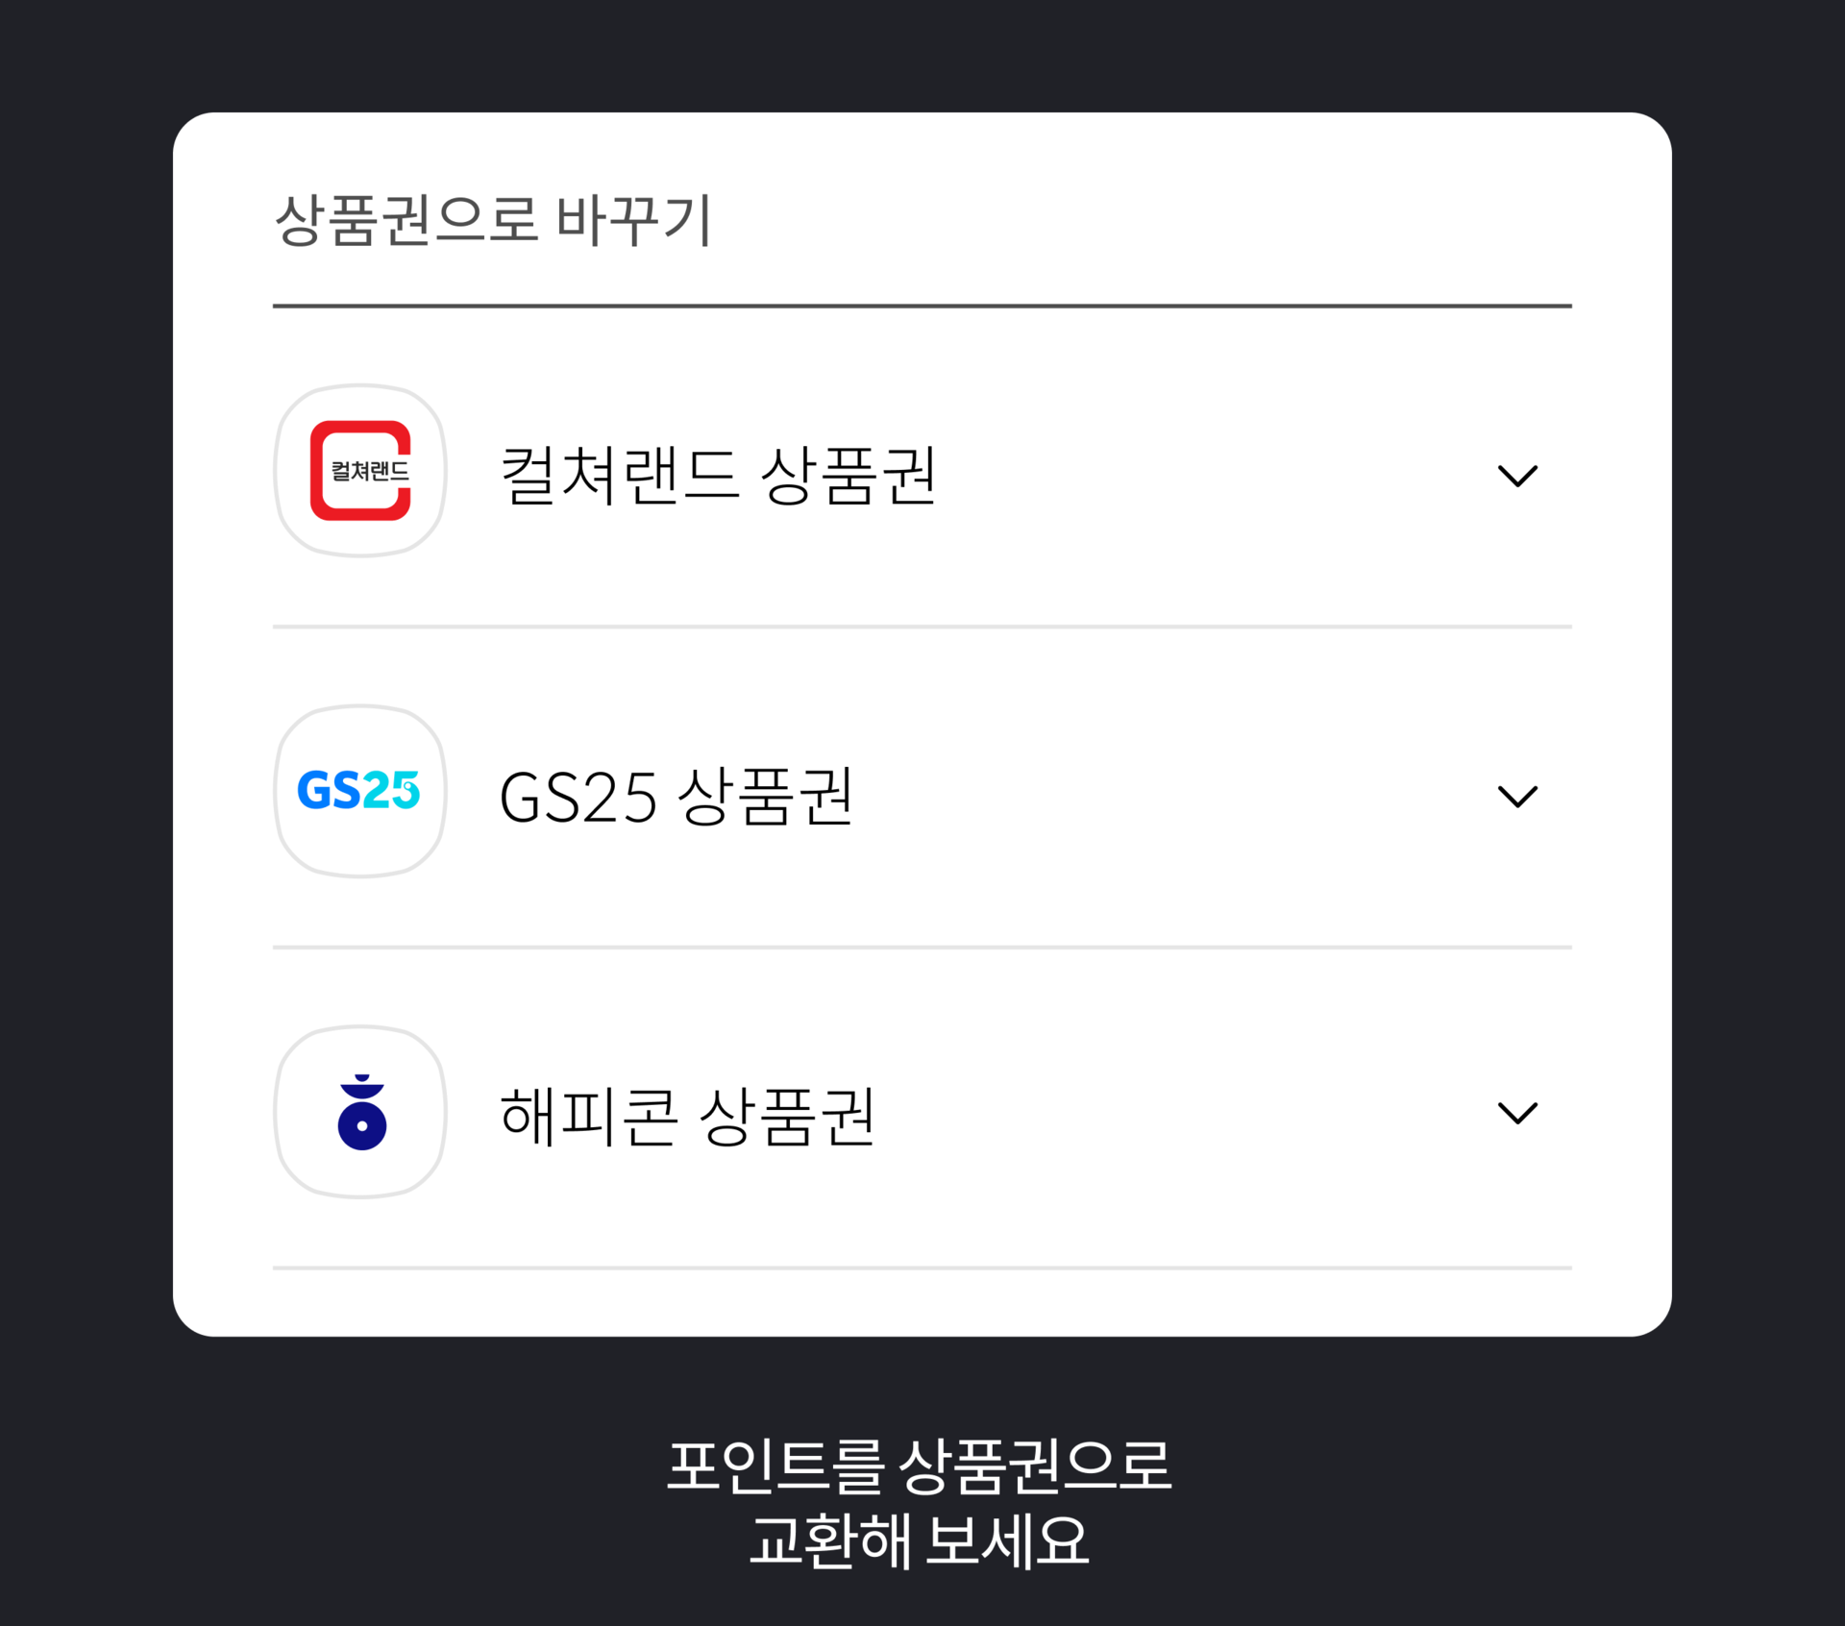Click the GS25 logo icon
Image resolution: width=1845 pixels, height=1626 pixels.
(x=359, y=790)
